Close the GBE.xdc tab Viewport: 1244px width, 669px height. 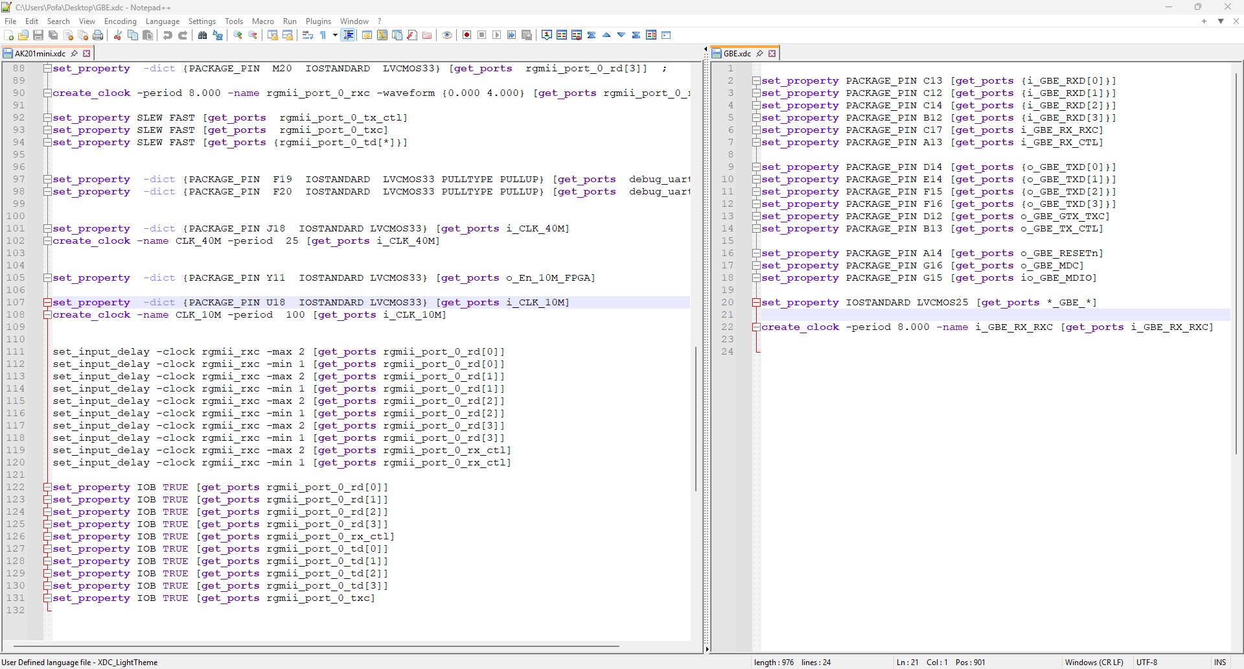[772, 54]
